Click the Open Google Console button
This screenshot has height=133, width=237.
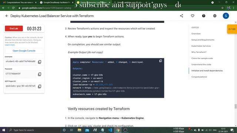point(24,51)
